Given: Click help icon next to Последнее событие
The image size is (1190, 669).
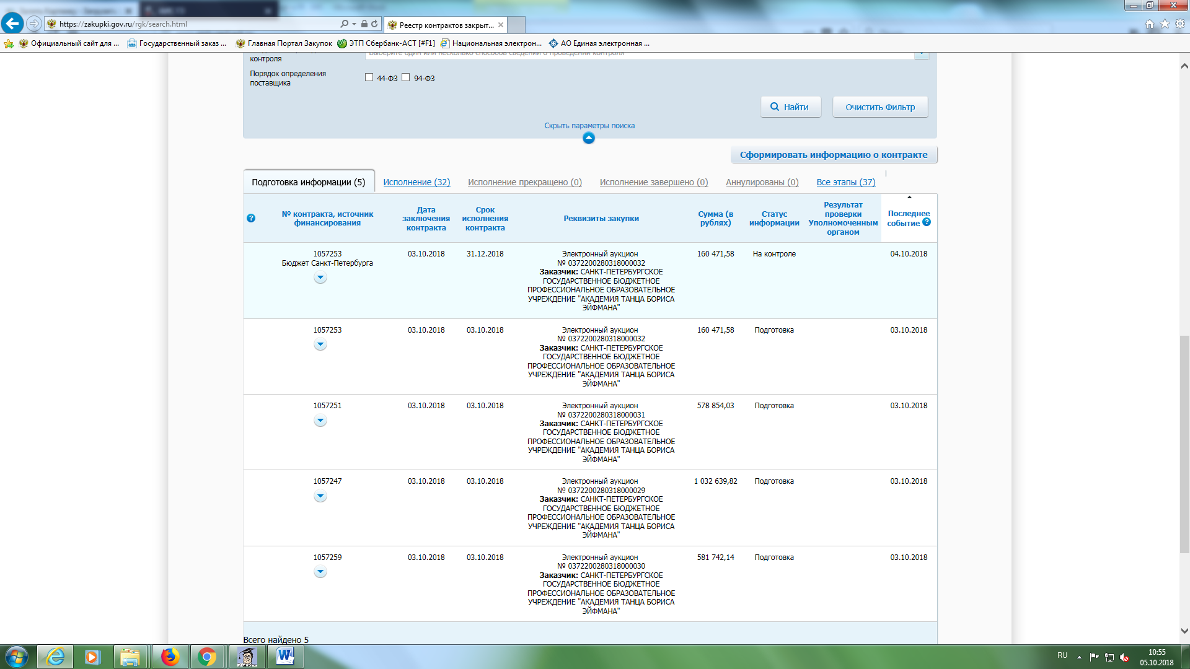Looking at the screenshot, I should click(x=927, y=222).
